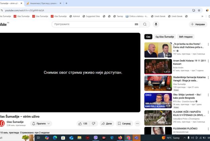Expand the Пратите subscription dropdown
This screenshot has width=210, height=141.
pos(41,124)
